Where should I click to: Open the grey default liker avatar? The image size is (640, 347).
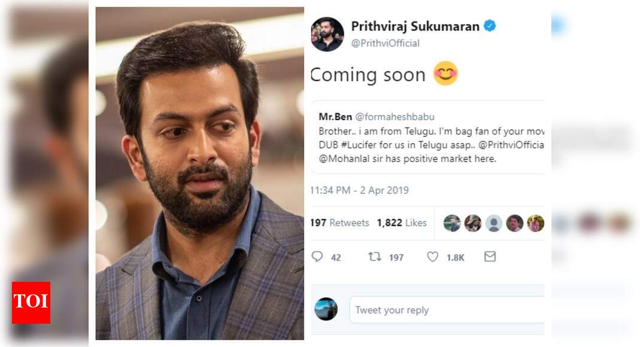(493, 223)
